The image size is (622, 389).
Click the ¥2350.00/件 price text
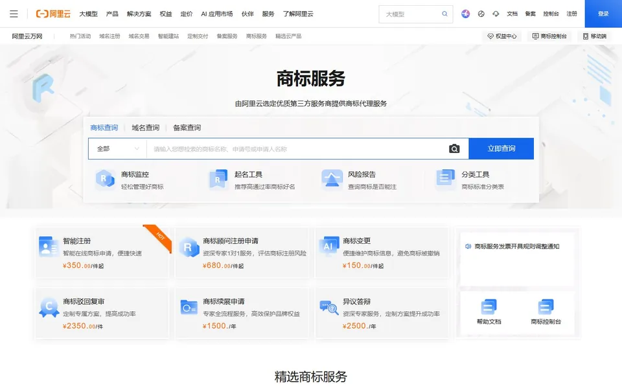(x=82, y=326)
